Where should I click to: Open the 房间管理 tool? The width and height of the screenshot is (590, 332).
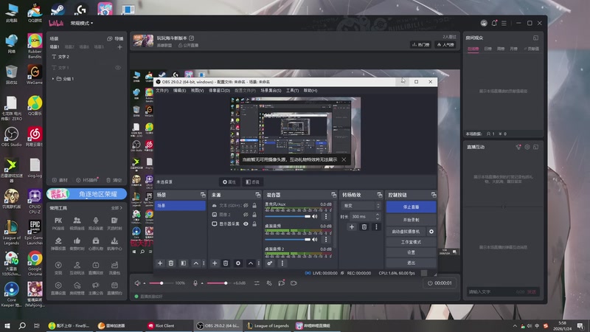click(x=77, y=288)
